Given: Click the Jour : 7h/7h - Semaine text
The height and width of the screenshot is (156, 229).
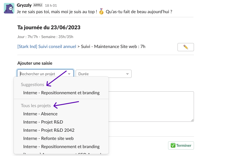Looking at the screenshot, I should click(x=45, y=37).
